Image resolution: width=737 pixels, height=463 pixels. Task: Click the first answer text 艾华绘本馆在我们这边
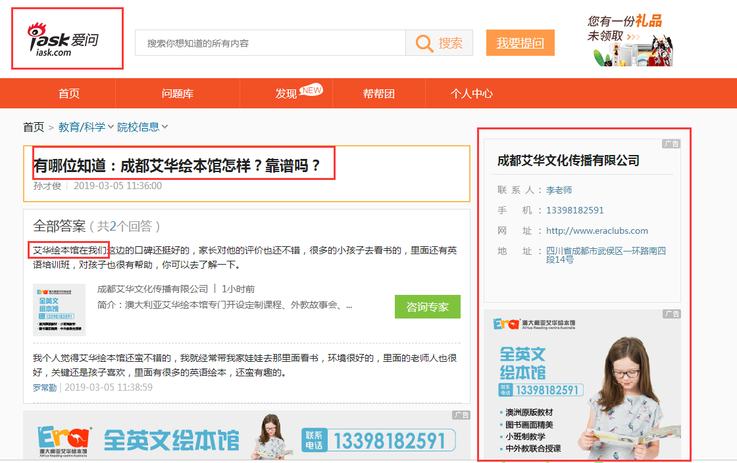point(245,257)
